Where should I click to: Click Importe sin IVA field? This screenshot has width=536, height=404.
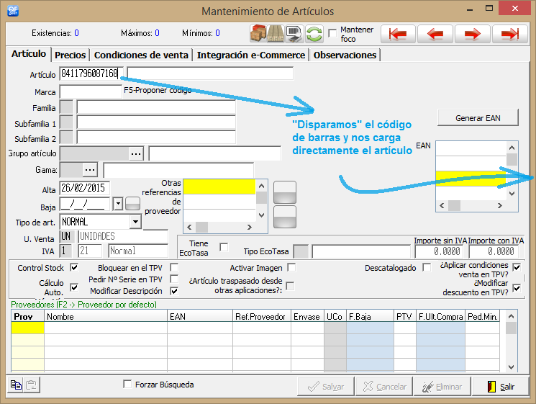pos(440,251)
